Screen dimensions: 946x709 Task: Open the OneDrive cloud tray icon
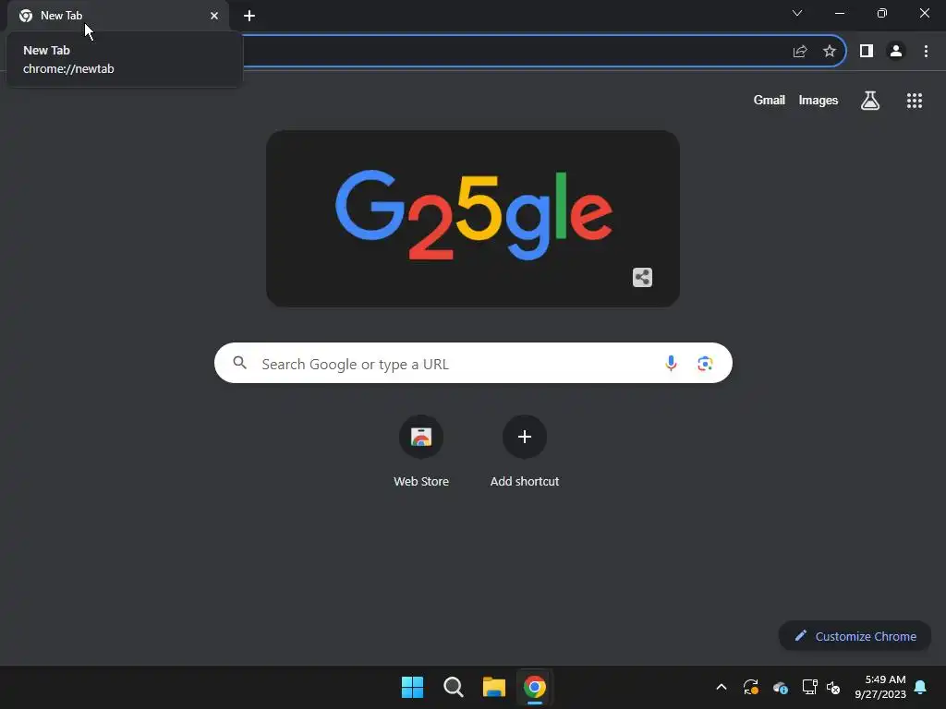(780, 687)
